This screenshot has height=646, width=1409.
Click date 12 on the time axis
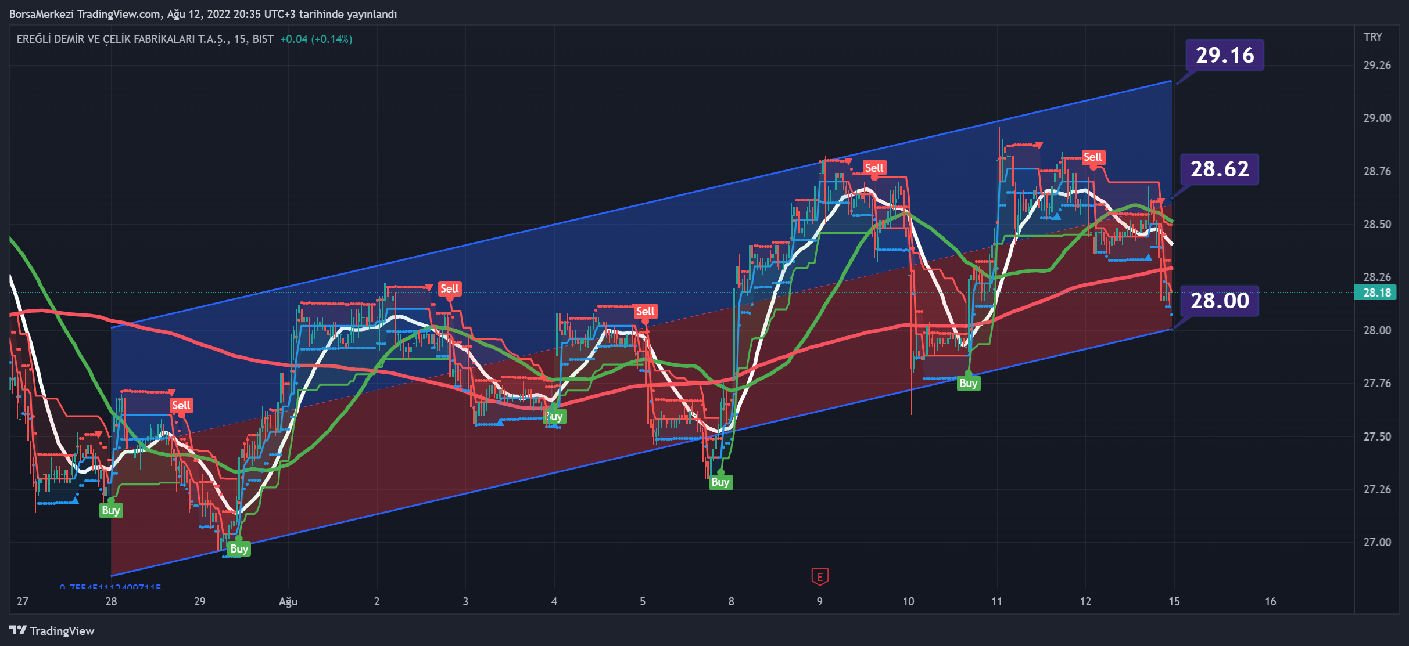(1086, 601)
